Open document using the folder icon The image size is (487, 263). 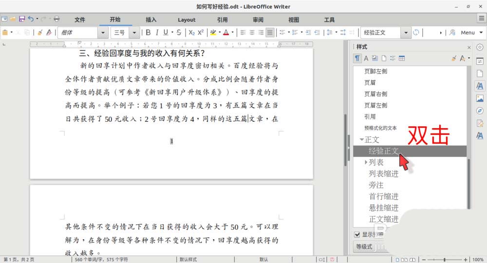point(13,19)
